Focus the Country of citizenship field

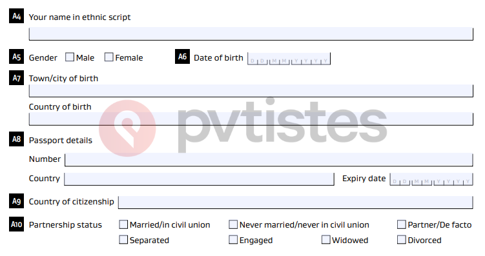(295, 202)
